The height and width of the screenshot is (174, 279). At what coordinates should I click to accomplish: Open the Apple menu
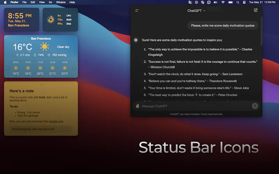[5, 2]
